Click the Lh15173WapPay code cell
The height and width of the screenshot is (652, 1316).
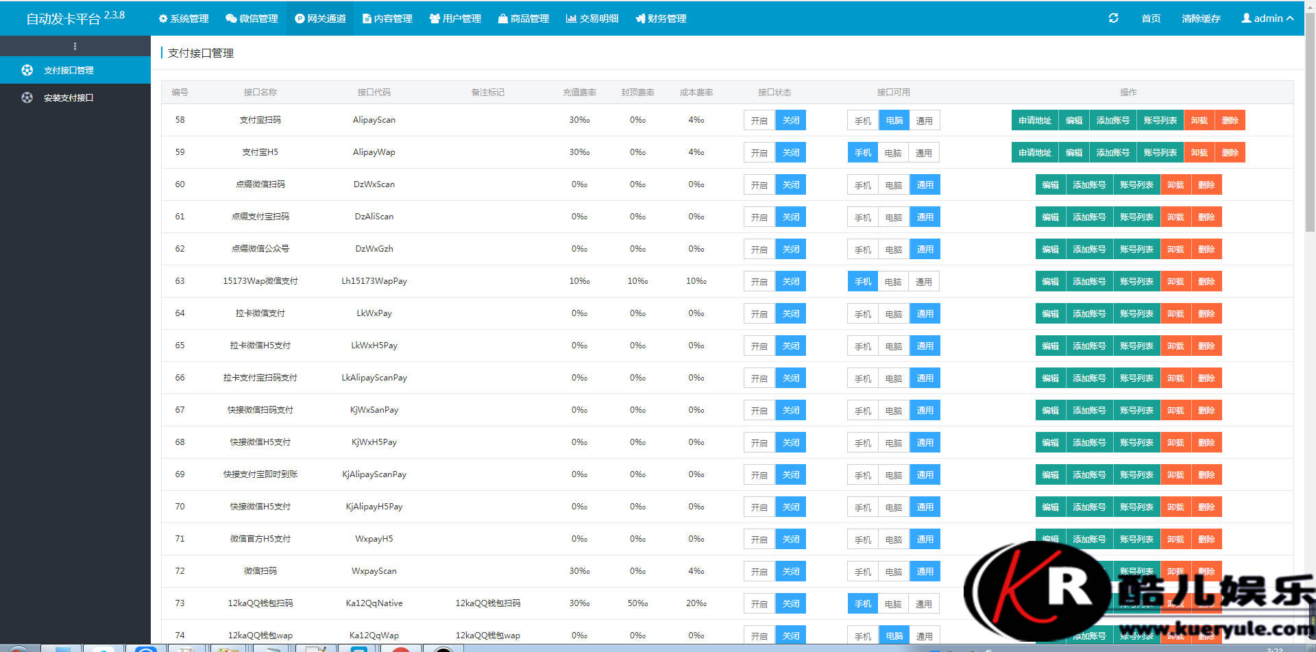tap(374, 281)
